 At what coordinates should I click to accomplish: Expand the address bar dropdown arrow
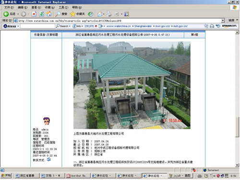coord(223,21)
